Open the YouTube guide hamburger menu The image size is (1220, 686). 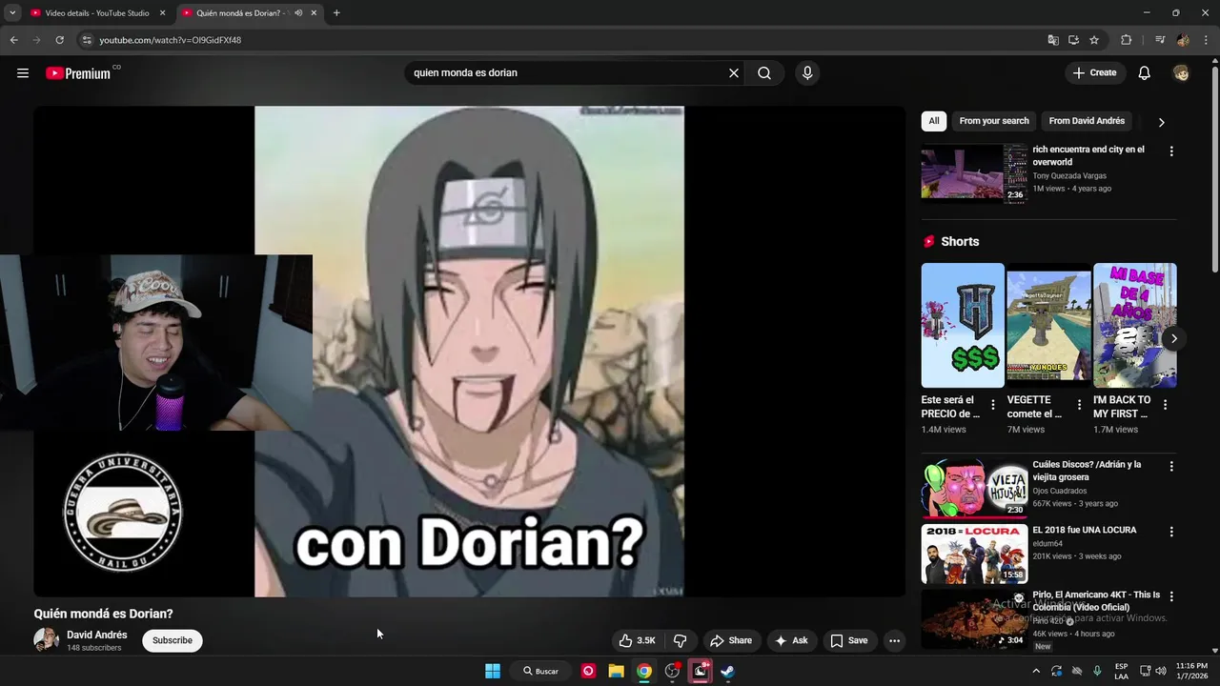pyautogui.click(x=23, y=73)
